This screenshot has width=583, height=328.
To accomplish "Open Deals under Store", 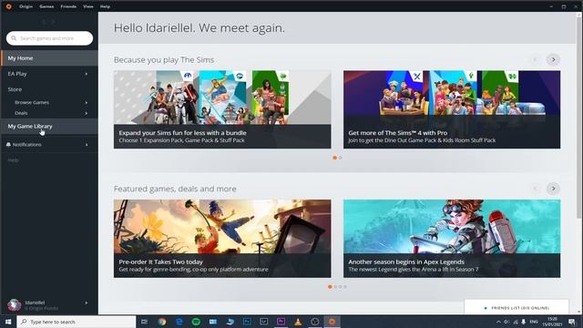I will 21,113.
